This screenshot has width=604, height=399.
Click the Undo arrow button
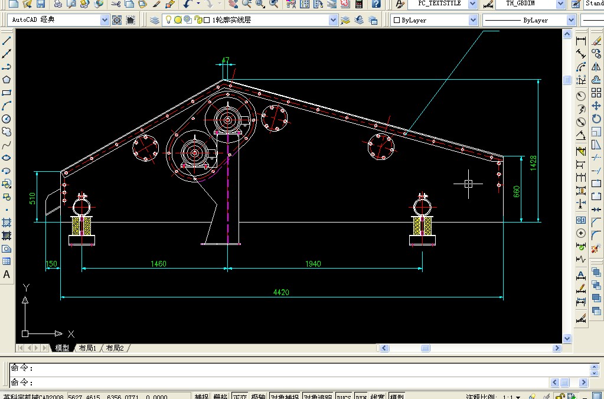[x=188, y=4]
